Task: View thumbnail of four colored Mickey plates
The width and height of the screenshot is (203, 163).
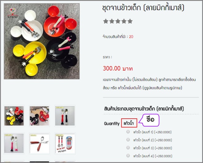Action: tap(14, 116)
